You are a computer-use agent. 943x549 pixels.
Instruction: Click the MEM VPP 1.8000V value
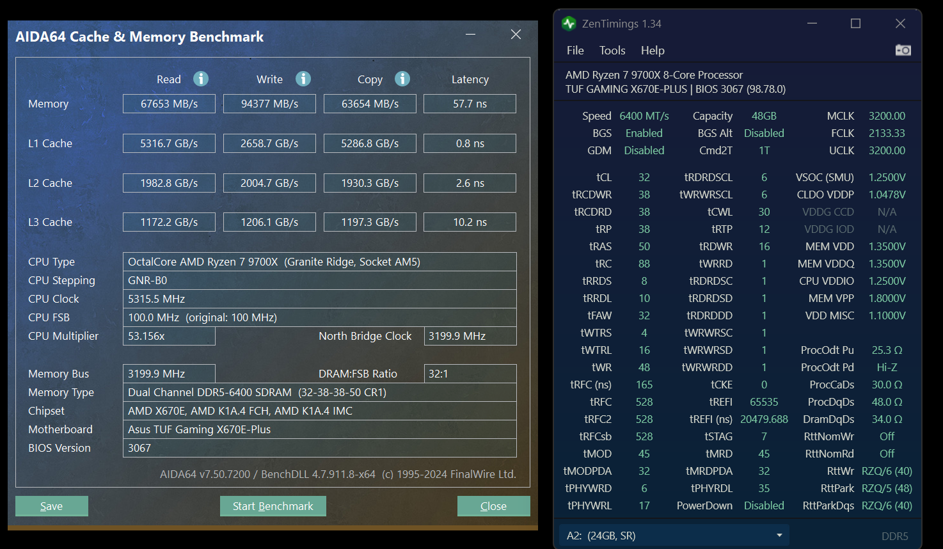887,298
